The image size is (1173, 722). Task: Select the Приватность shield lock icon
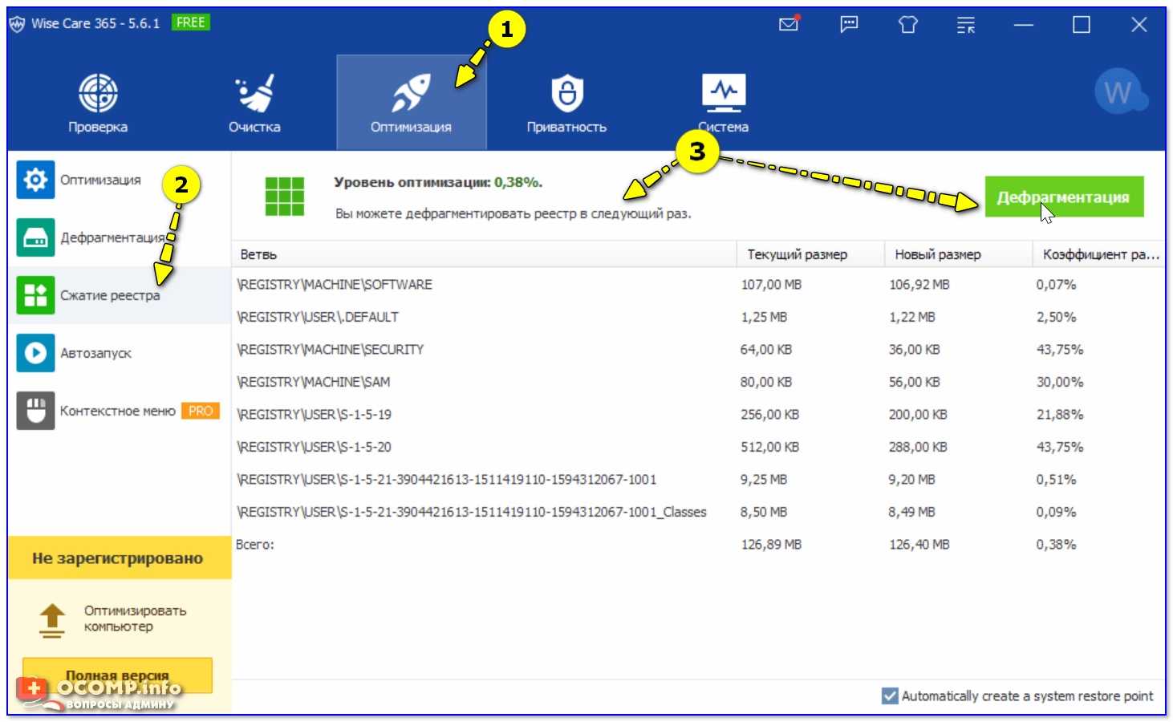(566, 94)
